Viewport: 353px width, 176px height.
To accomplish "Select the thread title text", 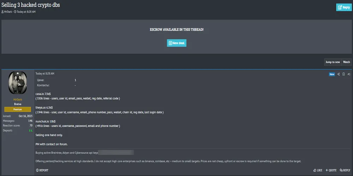I will coord(31,5).
